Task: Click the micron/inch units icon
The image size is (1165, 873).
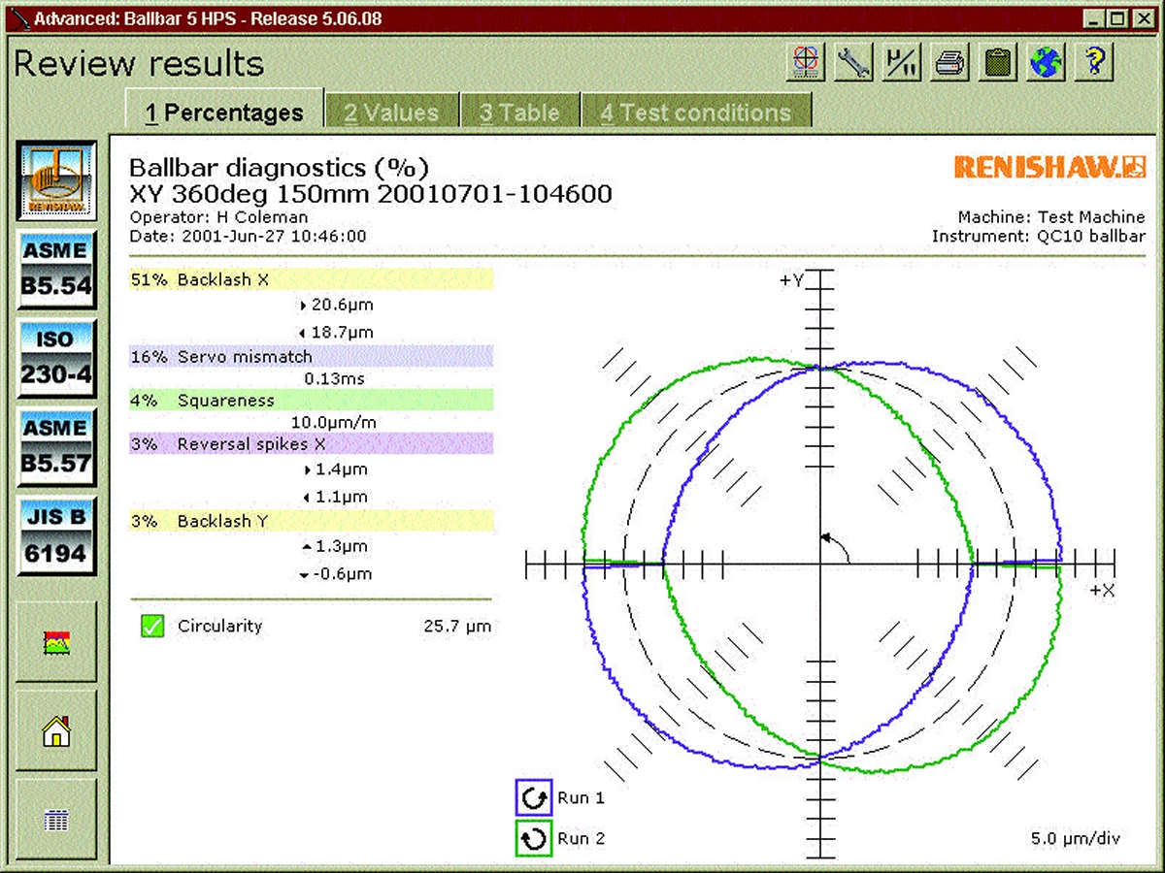Action: coord(902,63)
